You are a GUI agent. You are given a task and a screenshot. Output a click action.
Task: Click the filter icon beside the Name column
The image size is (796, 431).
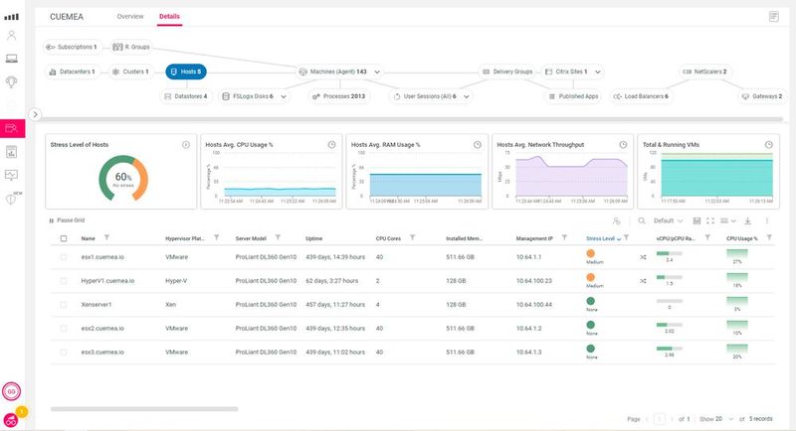coord(106,238)
